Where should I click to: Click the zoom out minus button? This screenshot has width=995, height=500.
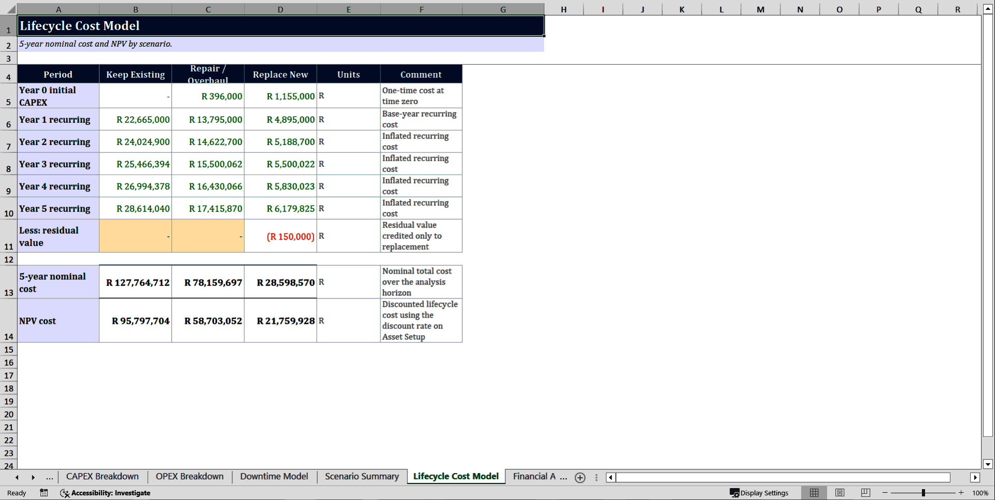(x=885, y=493)
